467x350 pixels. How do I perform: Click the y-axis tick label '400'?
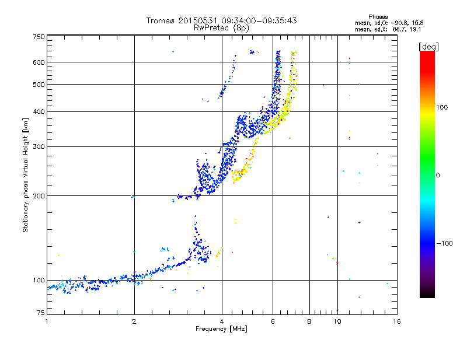coord(39,111)
